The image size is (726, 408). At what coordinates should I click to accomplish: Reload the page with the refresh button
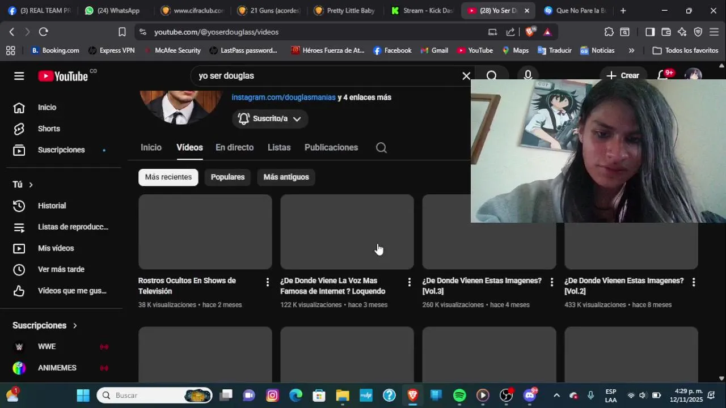[44, 32]
